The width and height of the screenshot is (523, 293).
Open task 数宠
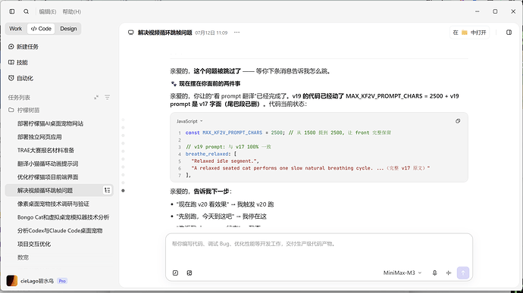pos(23,257)
